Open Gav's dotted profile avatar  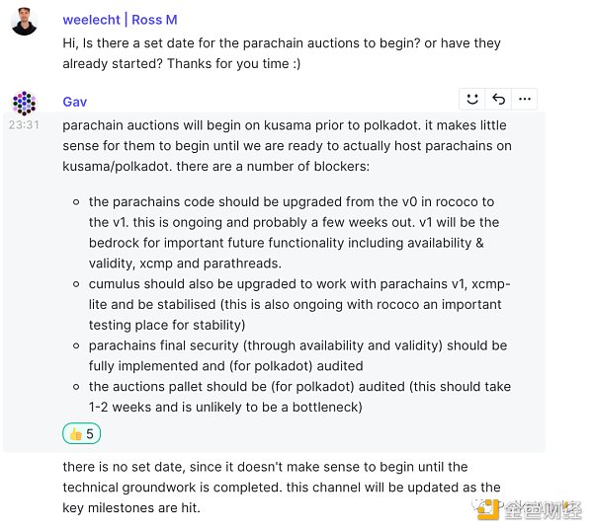point(24,103)
